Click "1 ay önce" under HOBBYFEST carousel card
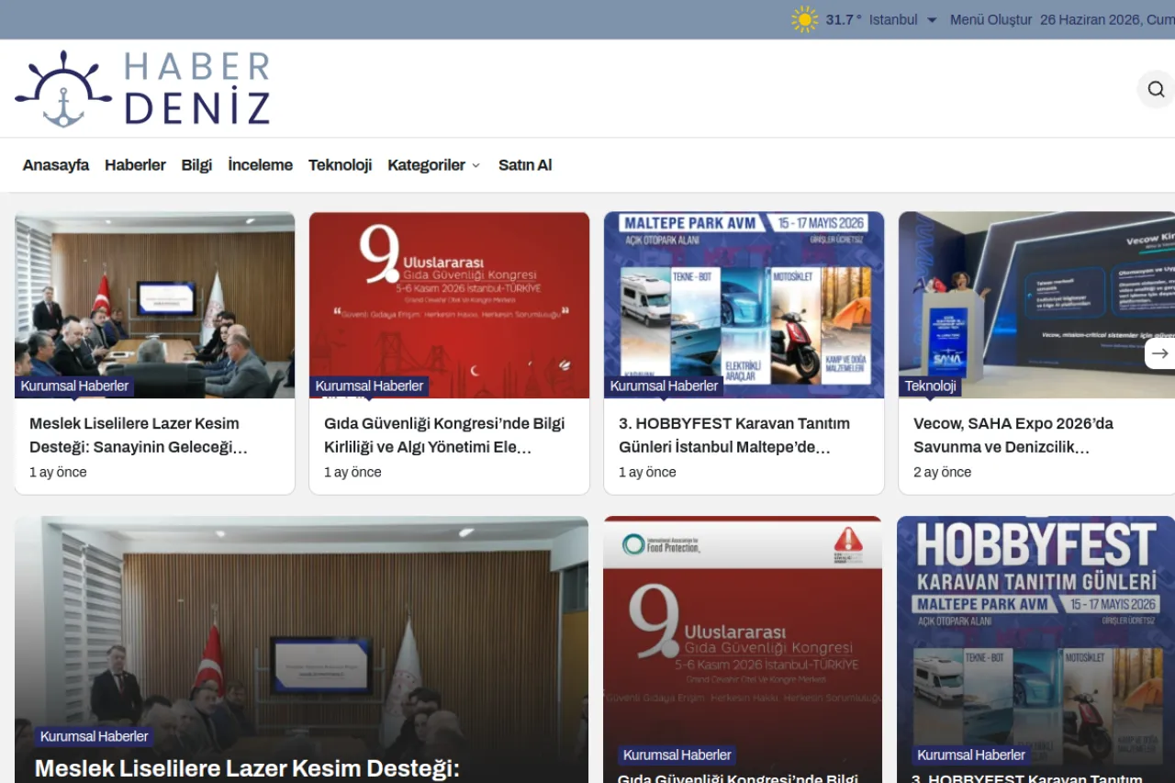The height and width of the screenshot is (783, 1175). (647, 472)
